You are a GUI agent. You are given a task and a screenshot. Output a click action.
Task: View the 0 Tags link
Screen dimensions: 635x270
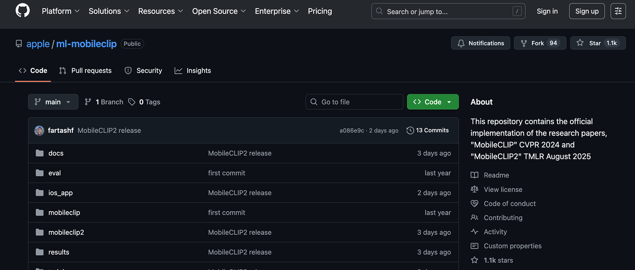coord(144,102)
